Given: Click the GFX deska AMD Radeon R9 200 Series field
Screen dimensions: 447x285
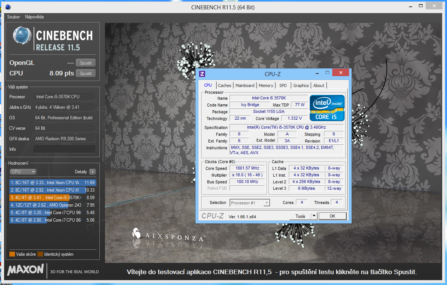Looking at the screenshot, I should (x=64, y=139).
